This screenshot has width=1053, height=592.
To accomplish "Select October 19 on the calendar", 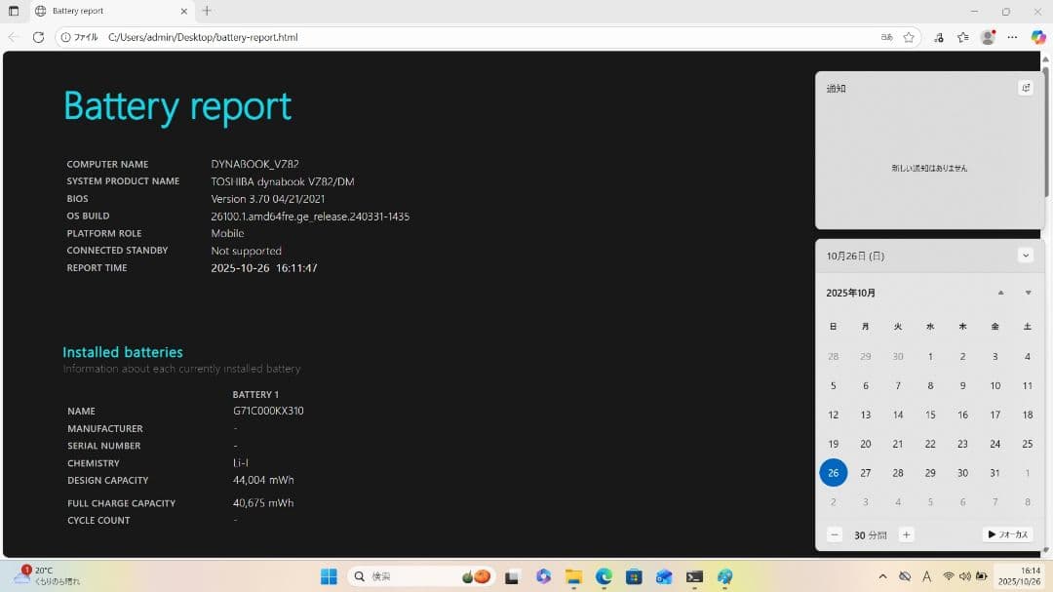I will [833, 443].
